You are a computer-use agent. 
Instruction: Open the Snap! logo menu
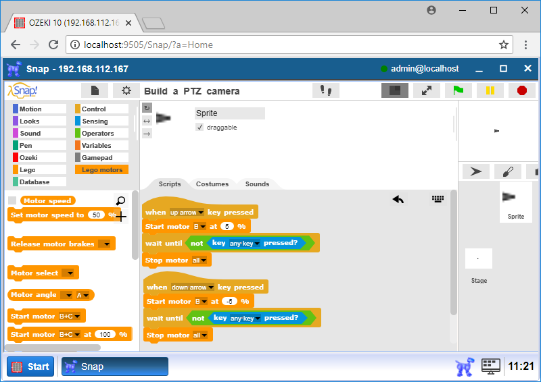(23, 90)
